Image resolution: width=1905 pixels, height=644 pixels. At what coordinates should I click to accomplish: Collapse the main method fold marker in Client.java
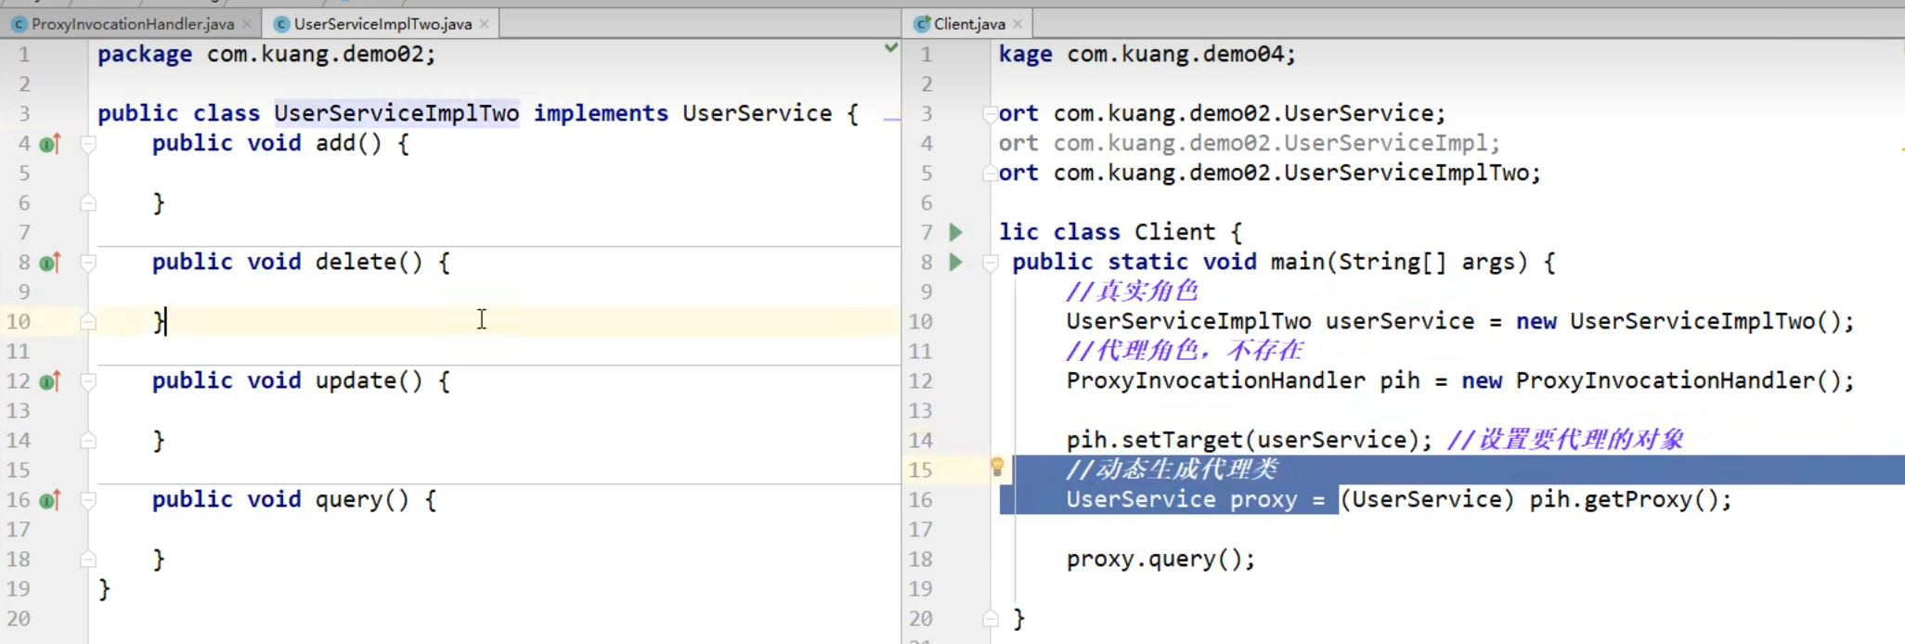[990, 263]
